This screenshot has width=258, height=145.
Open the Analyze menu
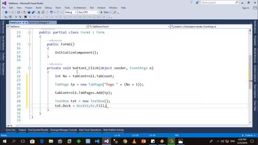[x=101, y=8]
